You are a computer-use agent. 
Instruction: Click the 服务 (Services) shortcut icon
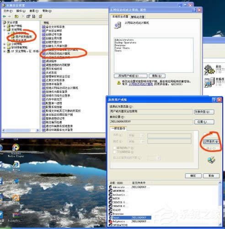209,70
